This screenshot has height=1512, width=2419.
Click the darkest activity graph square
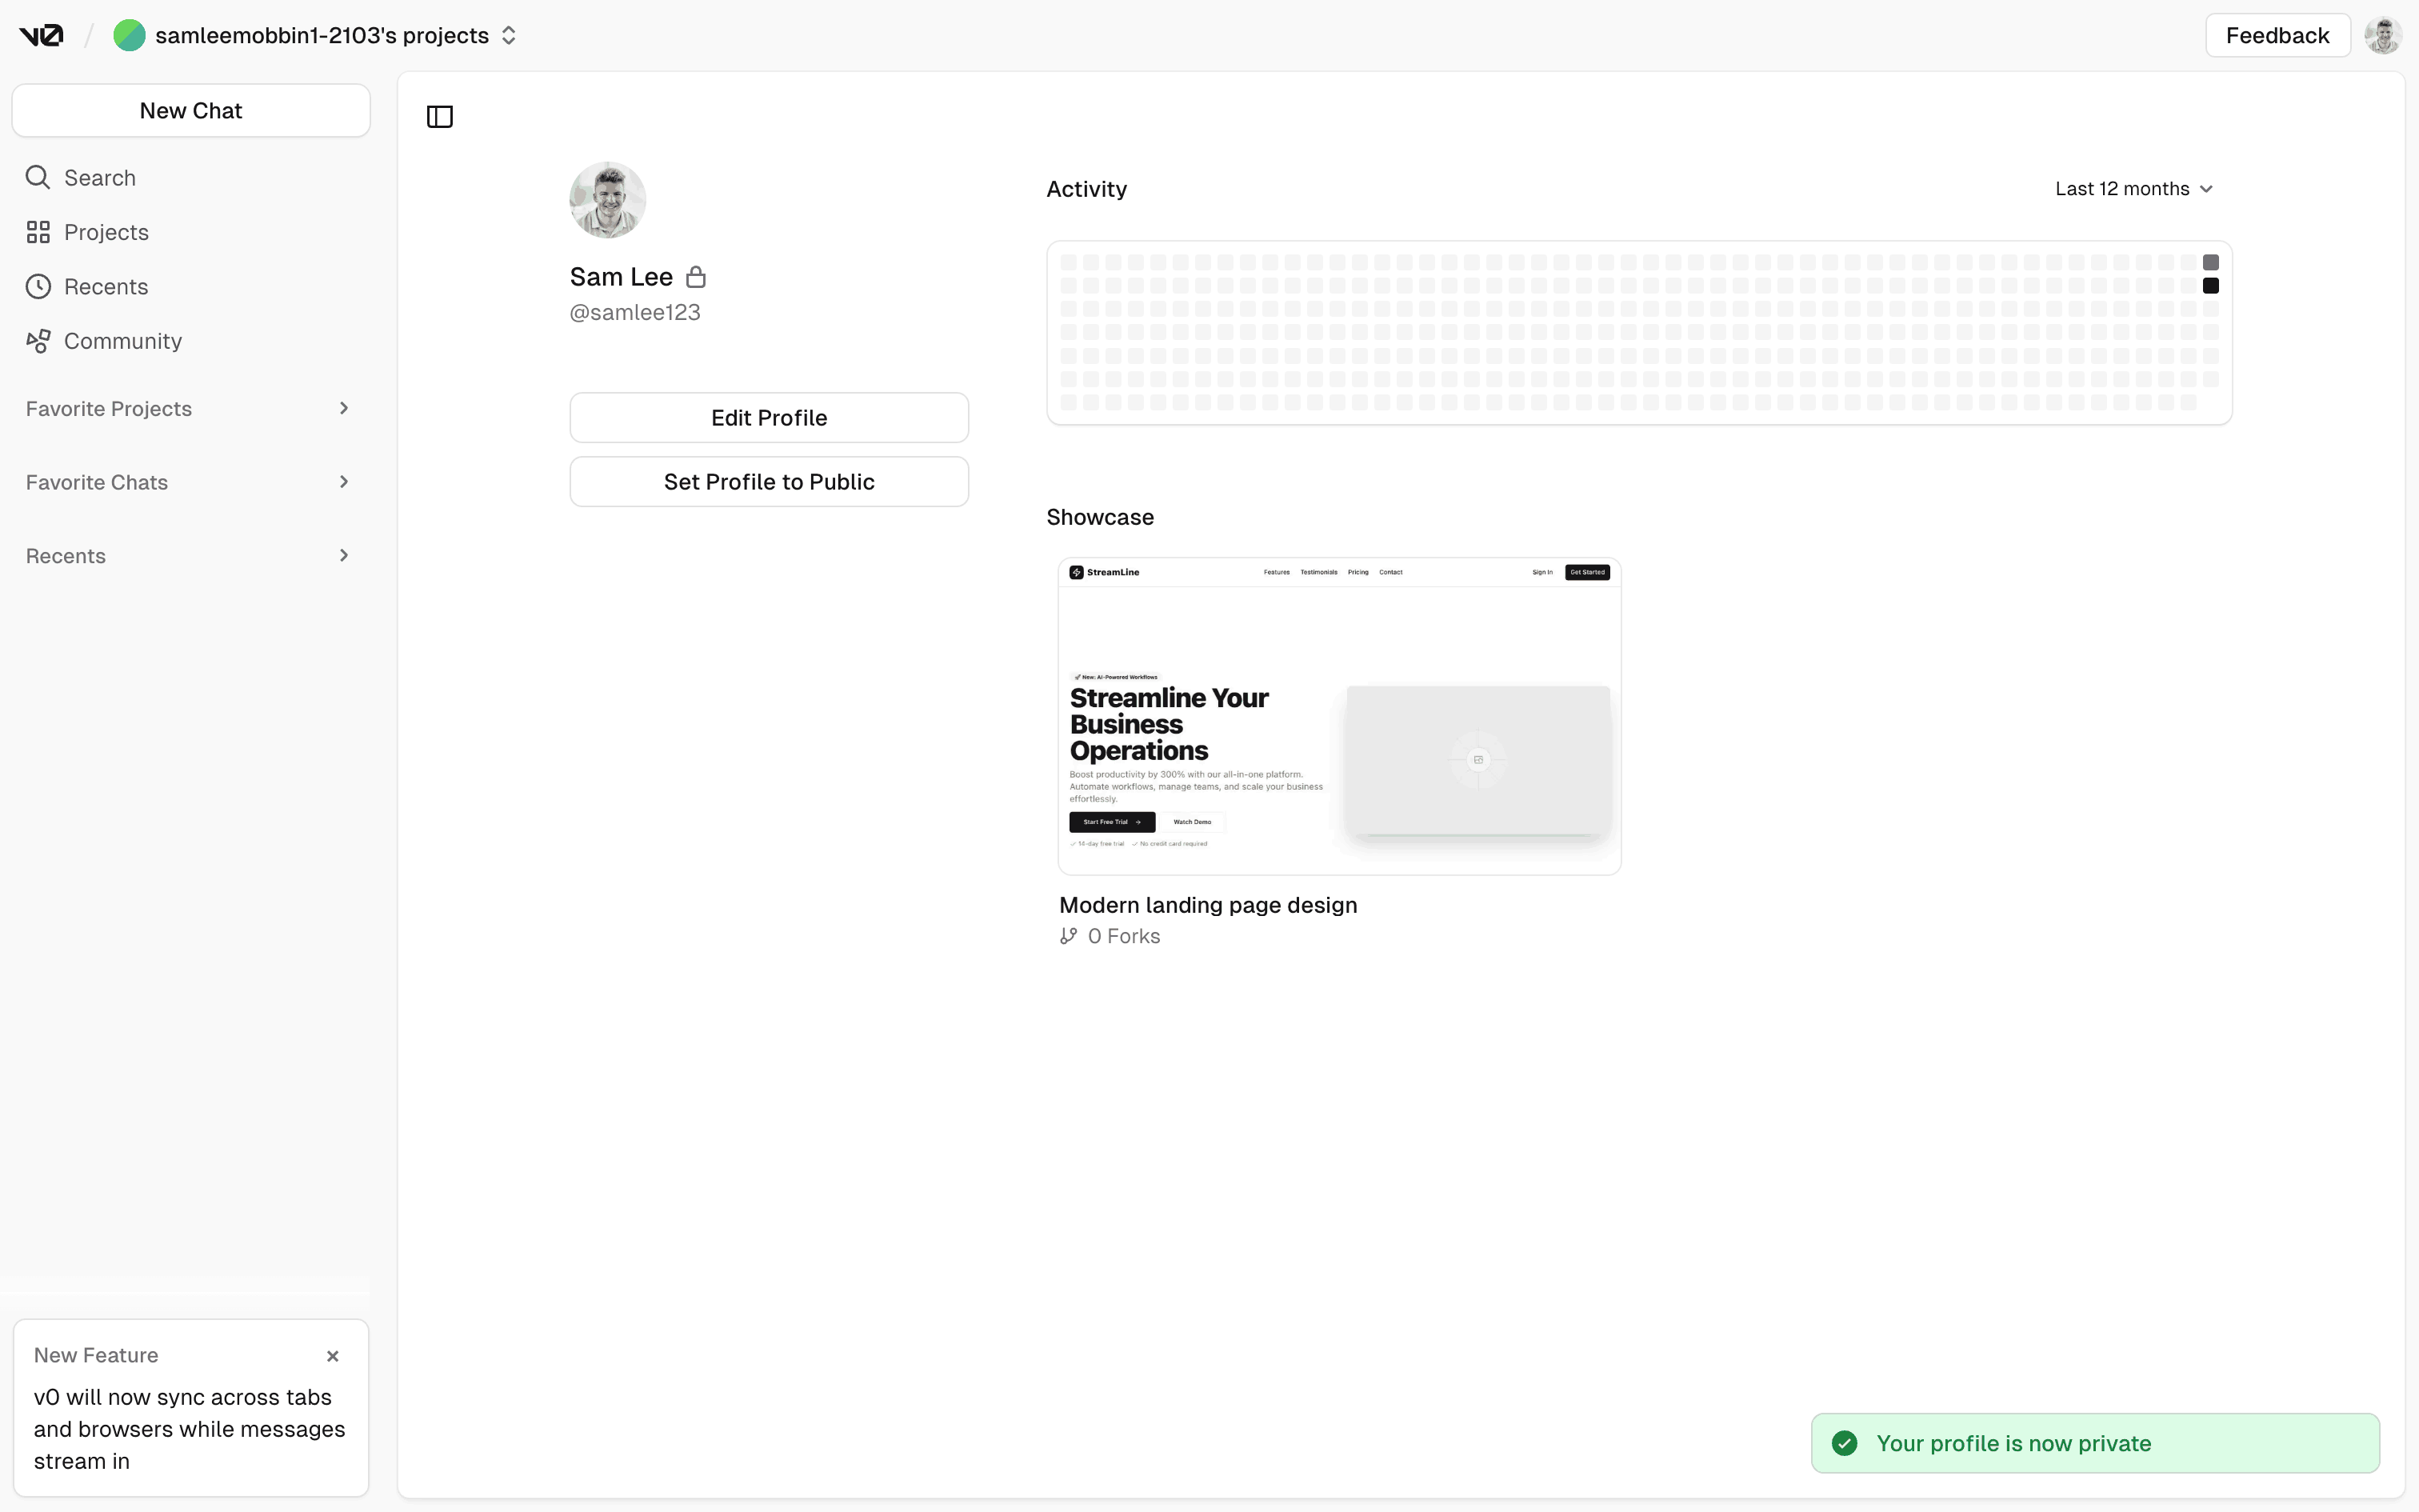pos(2210,286)
